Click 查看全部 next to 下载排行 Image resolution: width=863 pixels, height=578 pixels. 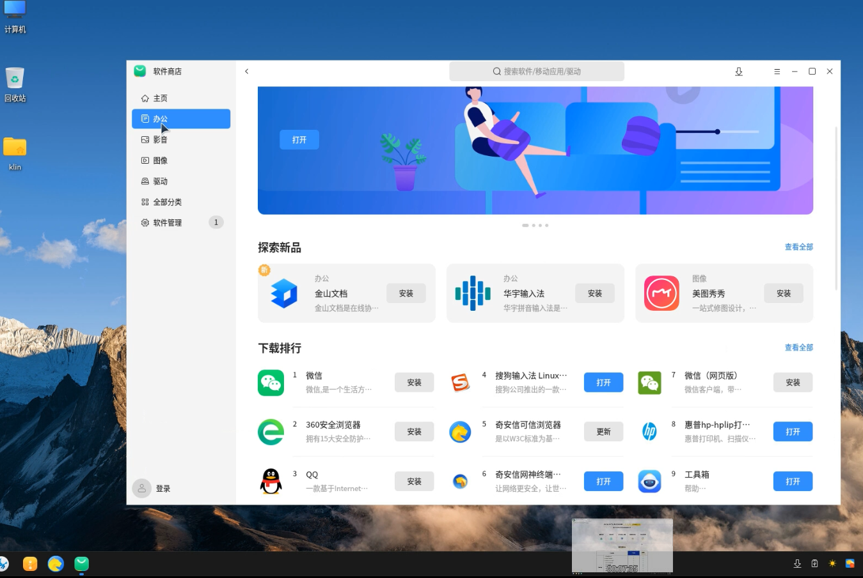(799, 348)
